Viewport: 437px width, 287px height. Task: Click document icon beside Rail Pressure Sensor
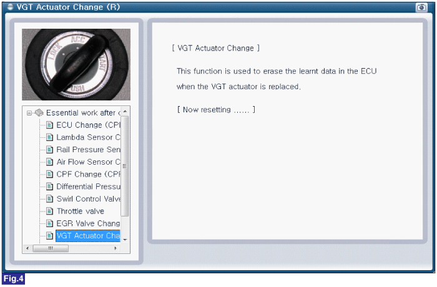pos(49,150)
